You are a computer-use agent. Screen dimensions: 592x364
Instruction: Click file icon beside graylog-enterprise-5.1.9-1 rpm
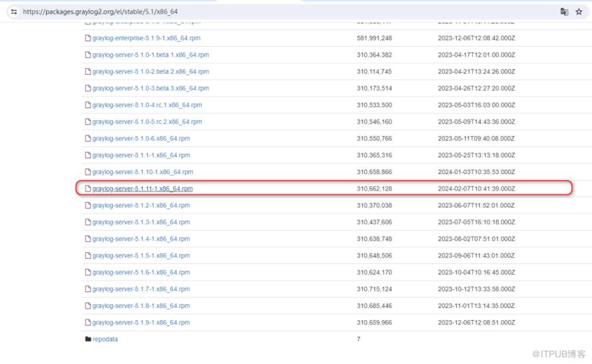[x=88, y=38]
